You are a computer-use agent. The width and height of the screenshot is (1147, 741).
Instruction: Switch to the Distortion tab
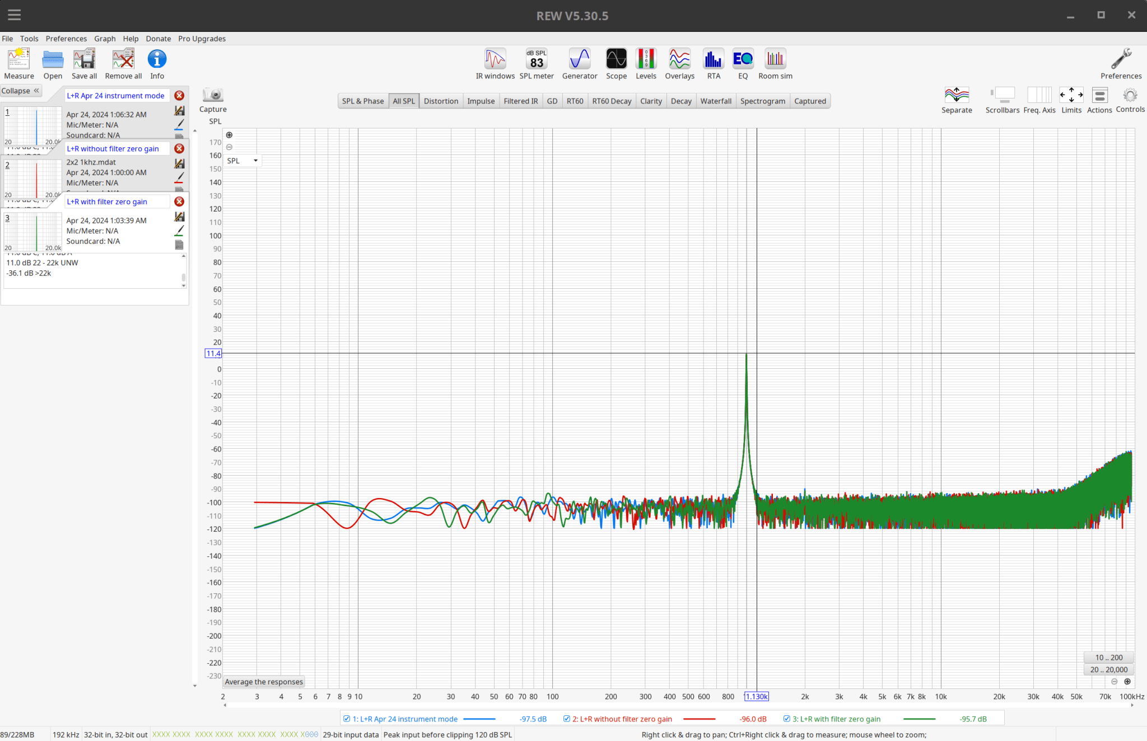tap(441, 101)
